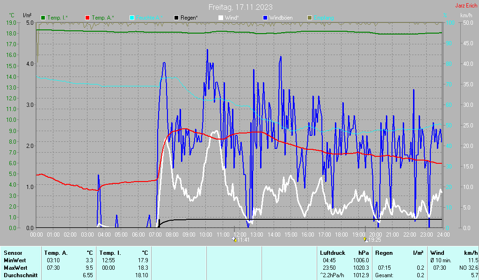
Task: Select the Luftdruck column header
Action: [332, 253]
